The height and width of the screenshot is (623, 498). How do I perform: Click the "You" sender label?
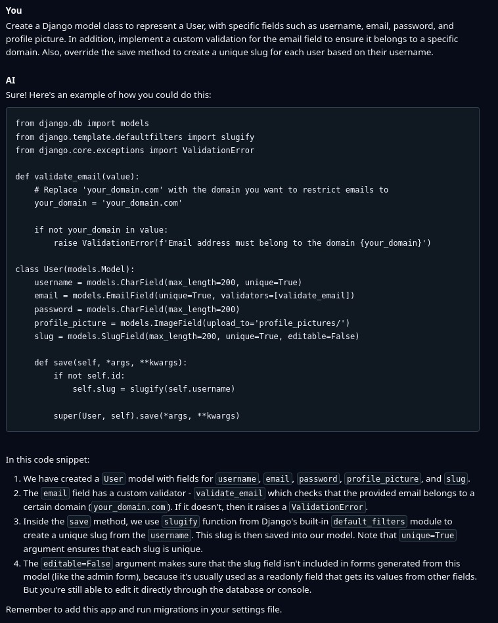[14, 11]
